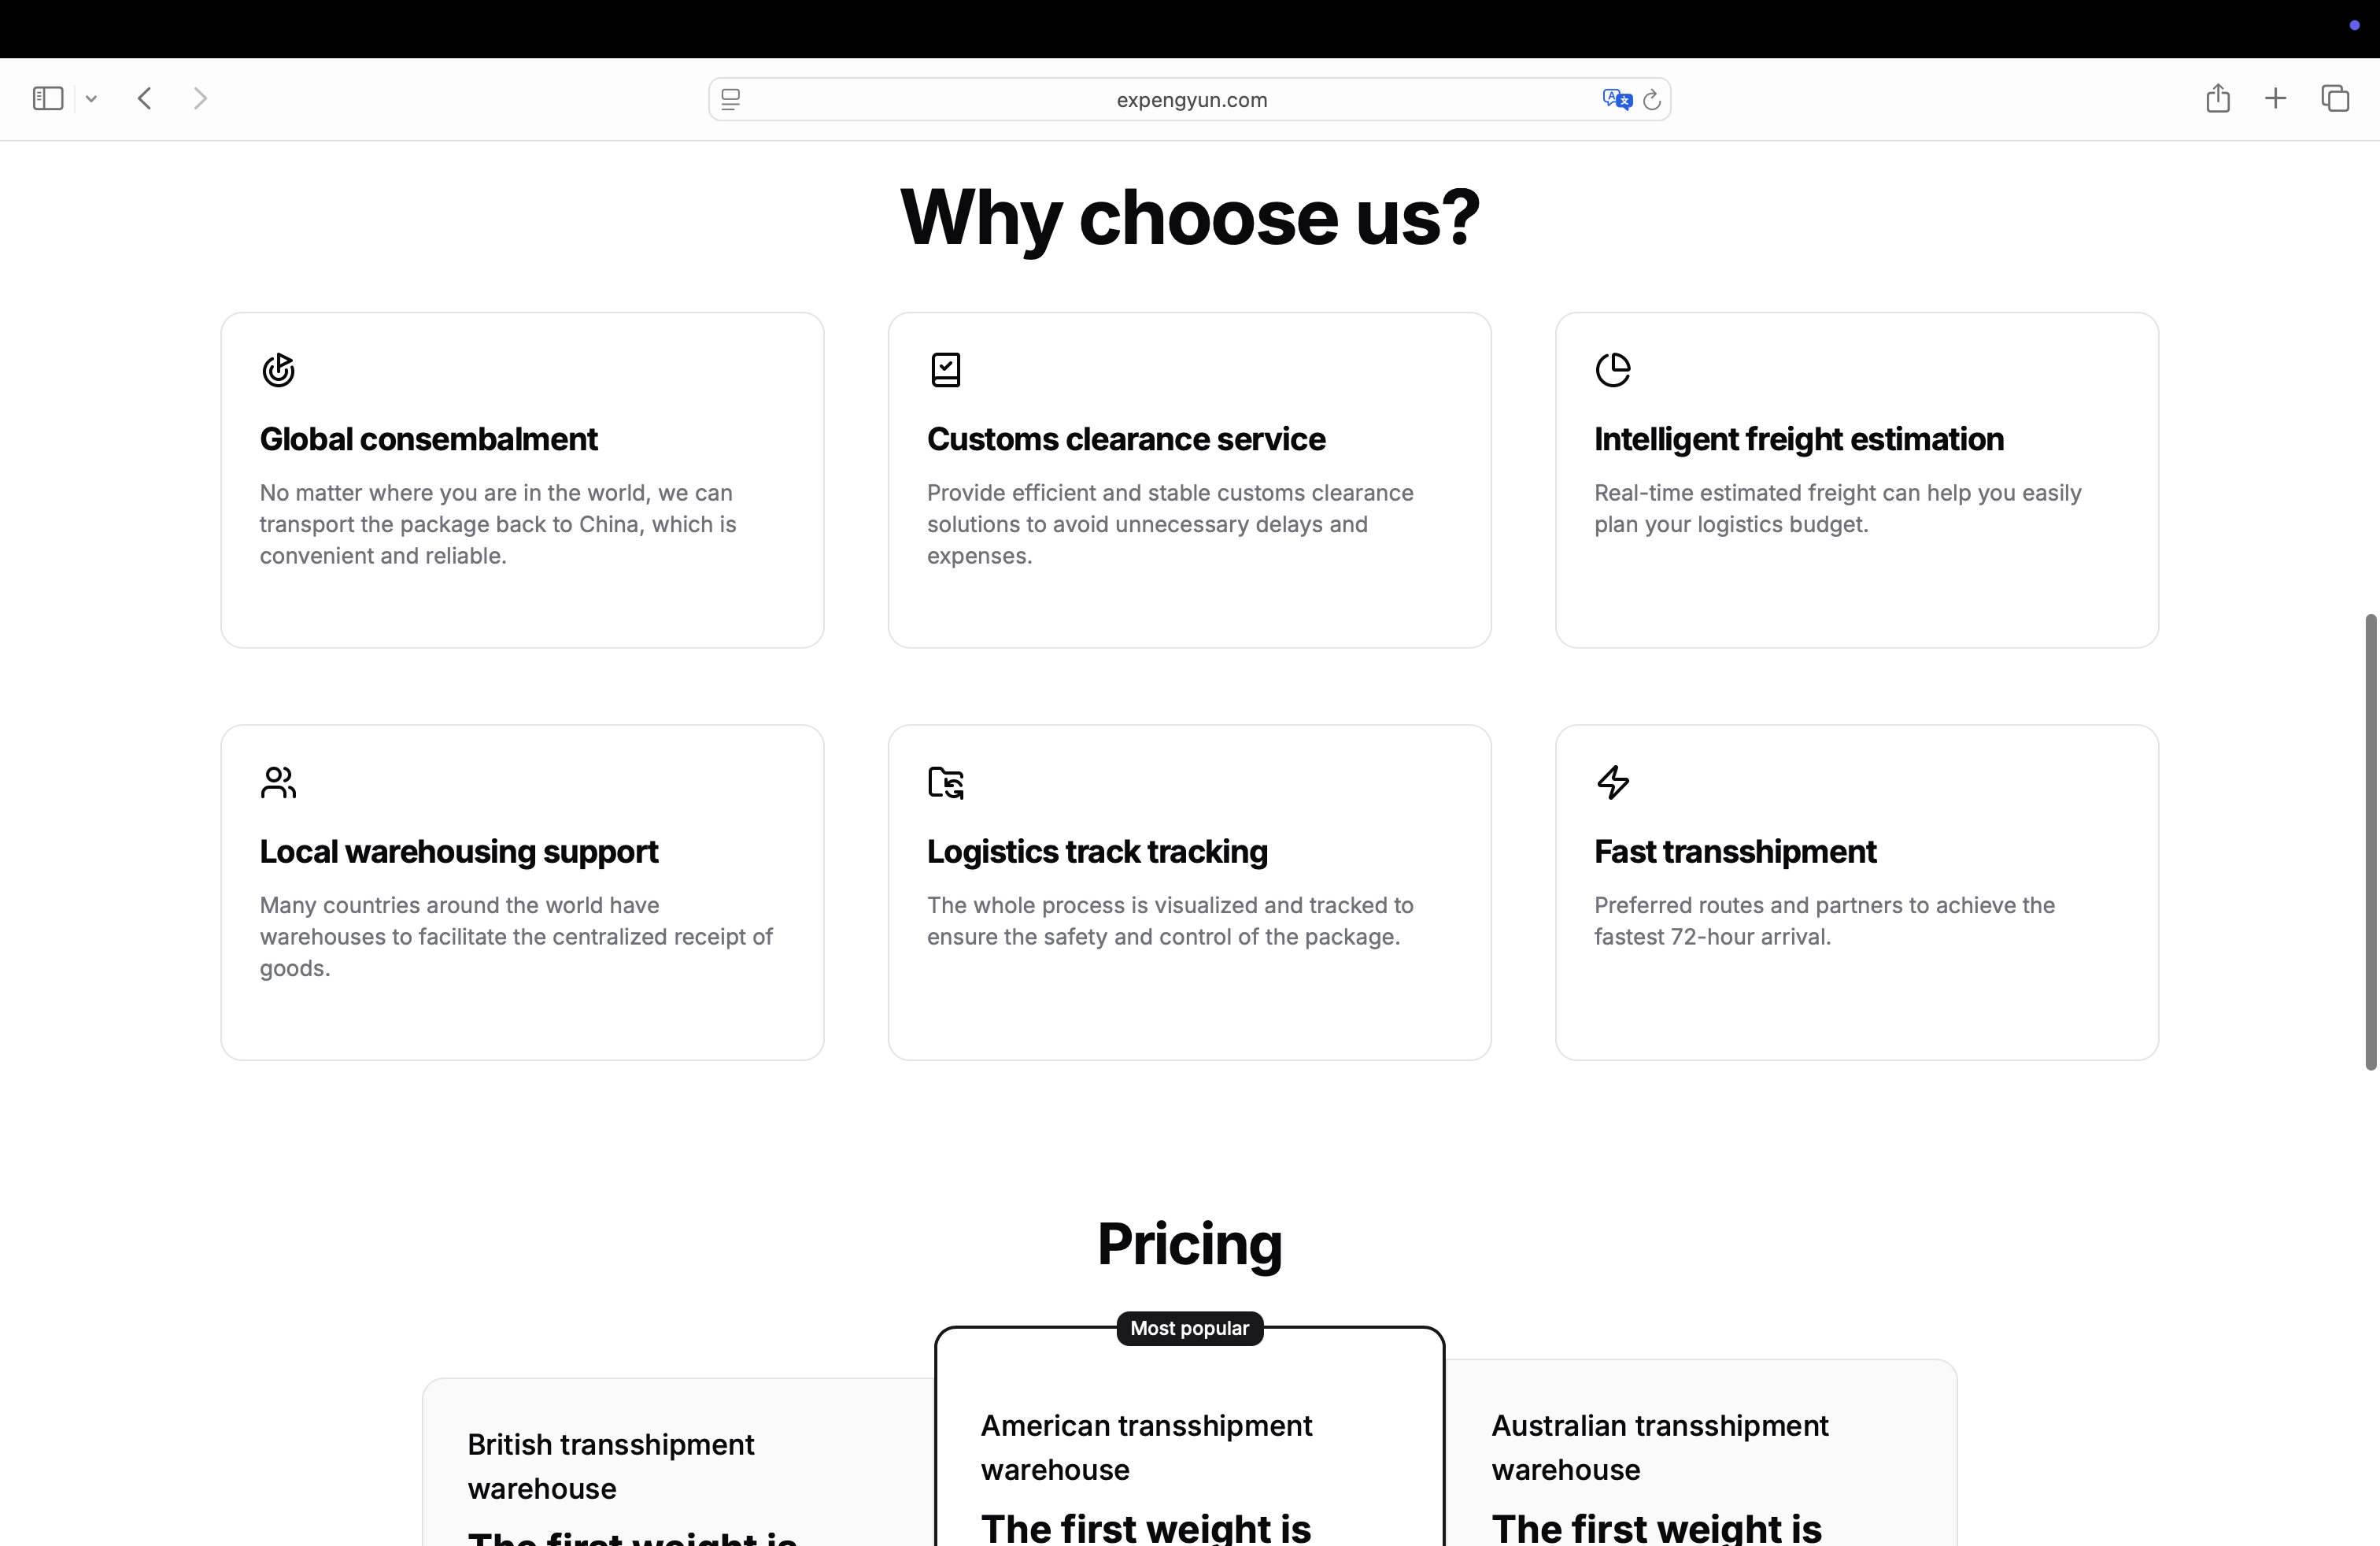The height and width of the screenshot is (1546, 2380).
Task: Open the sidebar tab group dropdown arrow
Action: pyautogui.click(x=91, y=98)
